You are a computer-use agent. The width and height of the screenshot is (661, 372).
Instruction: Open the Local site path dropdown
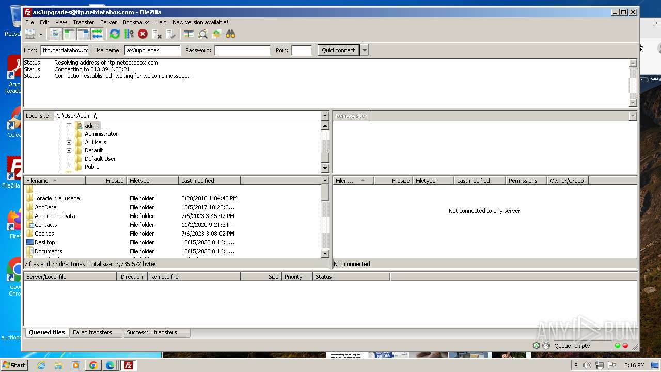pyautogui.click(x=325, y=116)
